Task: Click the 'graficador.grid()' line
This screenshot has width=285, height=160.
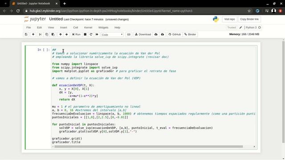Action: pyautogui.click(x=67, y=139)
